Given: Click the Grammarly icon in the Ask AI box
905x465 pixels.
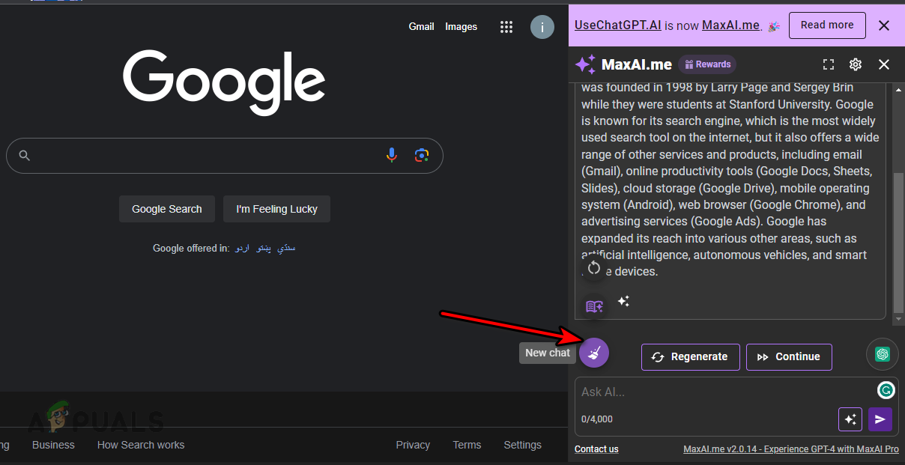Looking at the screenshot, I should 886,390.
